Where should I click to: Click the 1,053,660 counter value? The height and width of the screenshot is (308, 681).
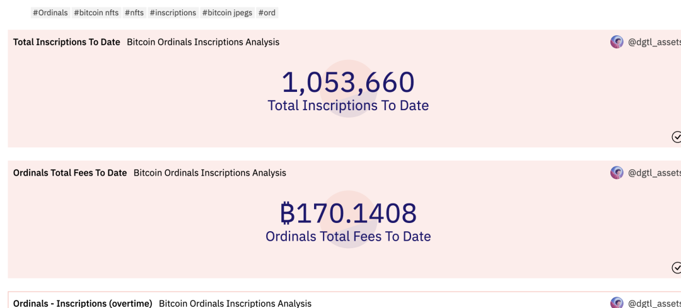tap(348, 83)
